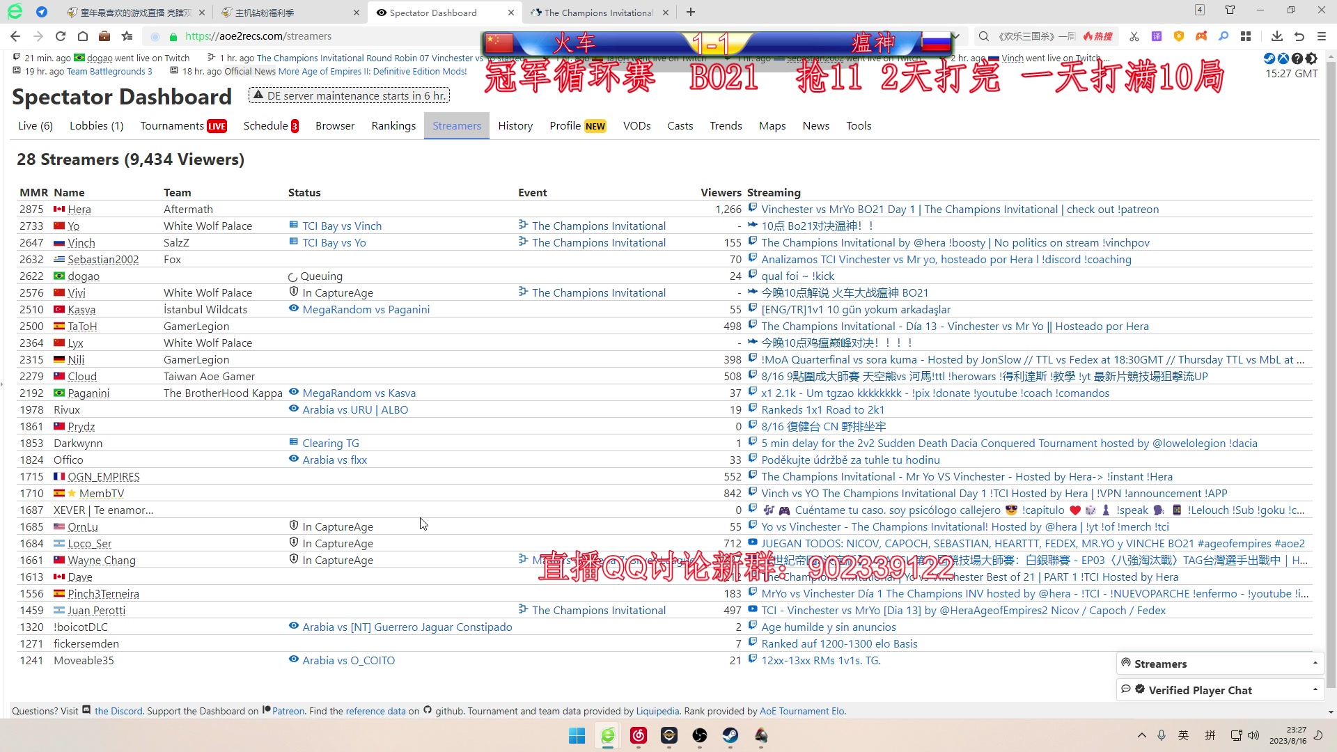Click the CaptureAge shield icon in OrnLu's row
This screenshot has width=1337, height=752.
tap(294, 526)
